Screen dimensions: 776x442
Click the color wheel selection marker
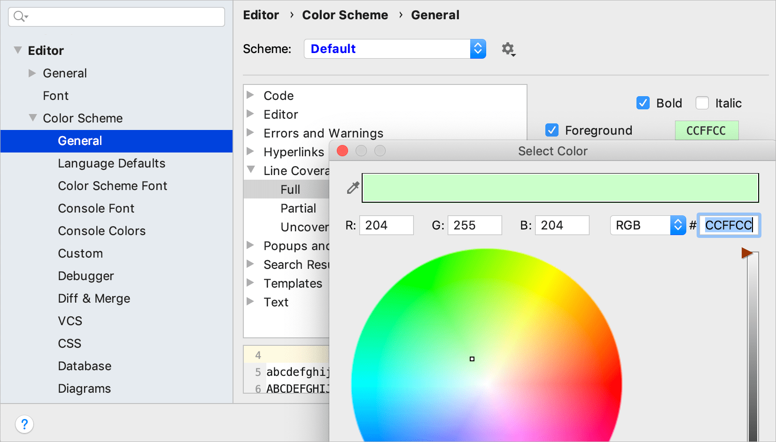[x=472, y=359]
